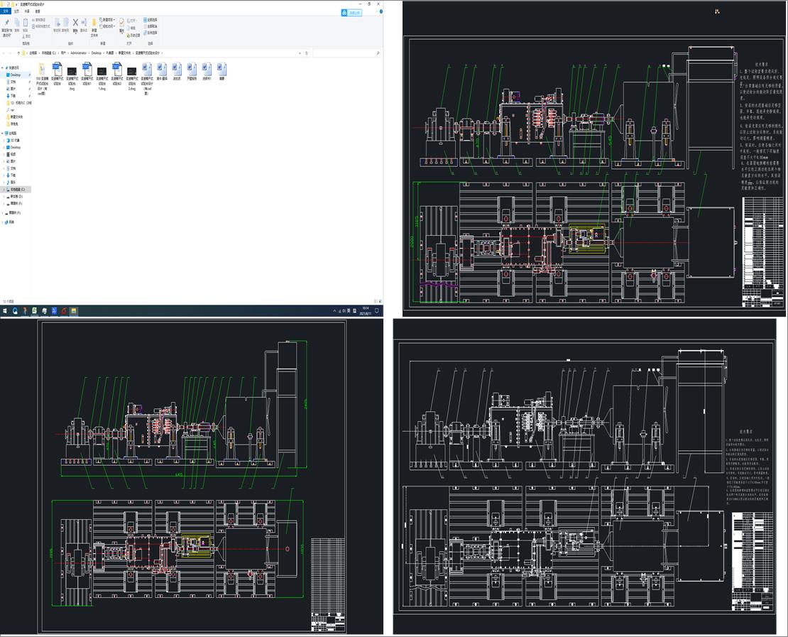Viewport: 788px width, 637px height.
Task: Open the File tab in Explorer
Action: click(x=6, y=11)
